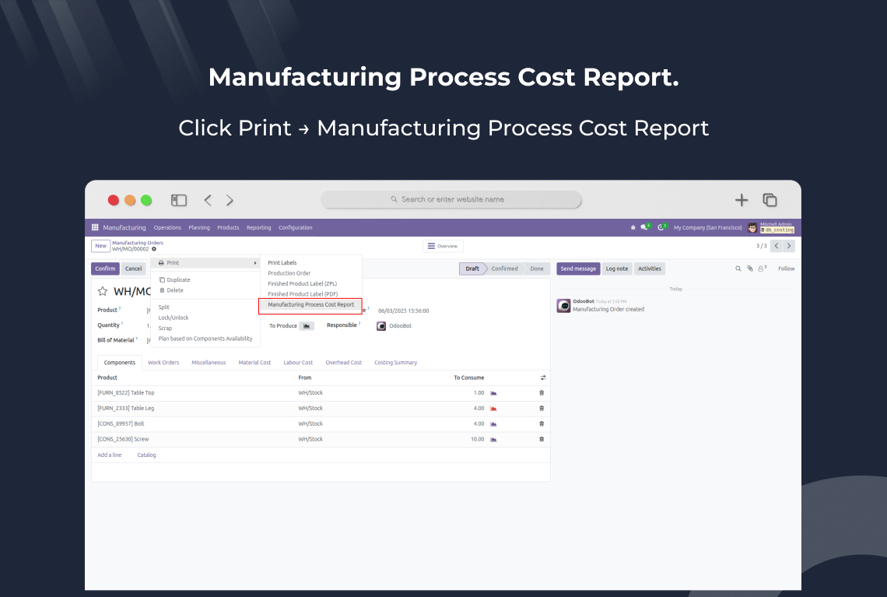The image size is (887, 597).
Task: Delete the Table Top component line
Action: [x=542, y=393]
